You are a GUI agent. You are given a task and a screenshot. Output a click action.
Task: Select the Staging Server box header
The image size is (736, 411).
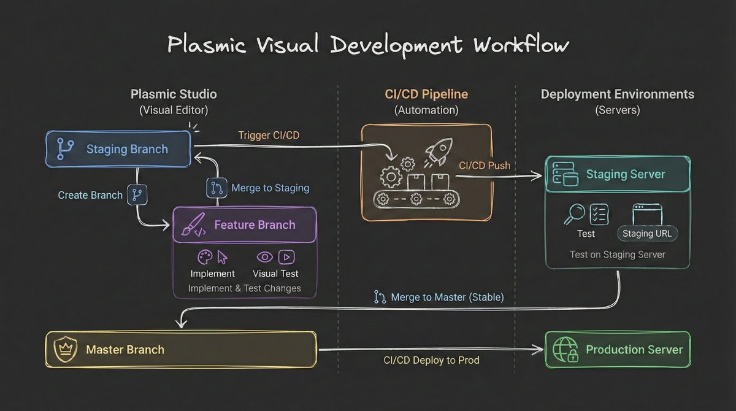pyautogui.click(x=618, y=174)
